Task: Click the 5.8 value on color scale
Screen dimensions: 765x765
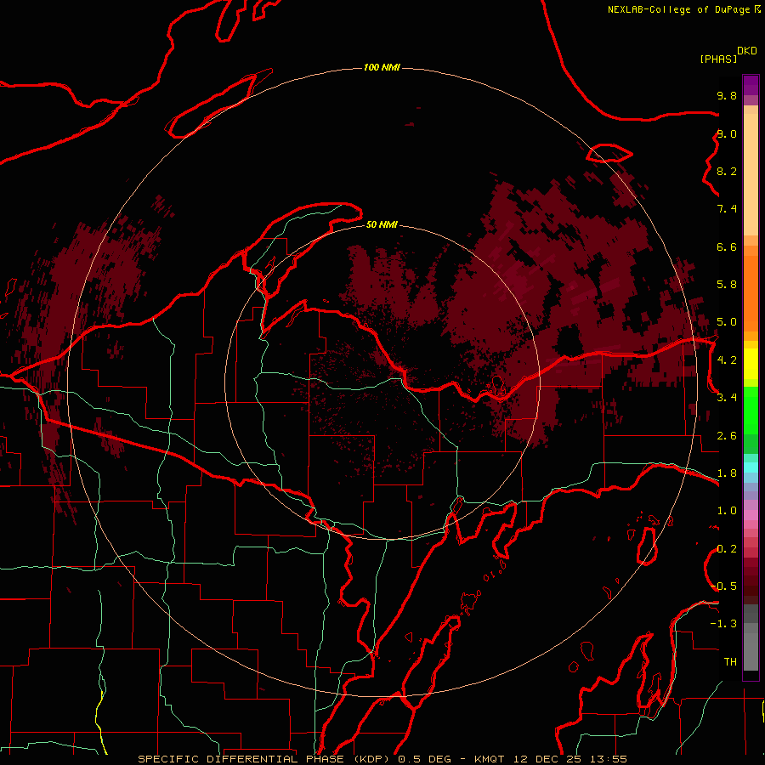Action: 727,285
